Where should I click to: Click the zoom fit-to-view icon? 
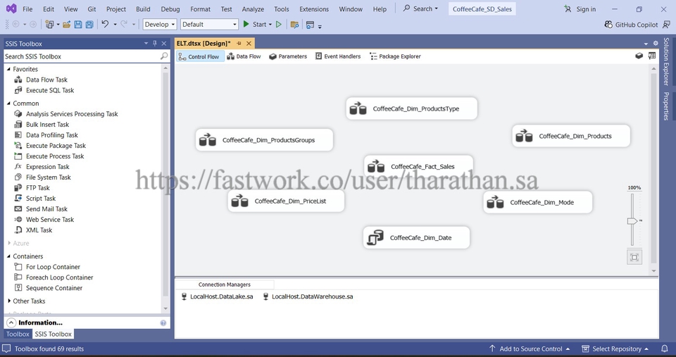click(634, 257)
